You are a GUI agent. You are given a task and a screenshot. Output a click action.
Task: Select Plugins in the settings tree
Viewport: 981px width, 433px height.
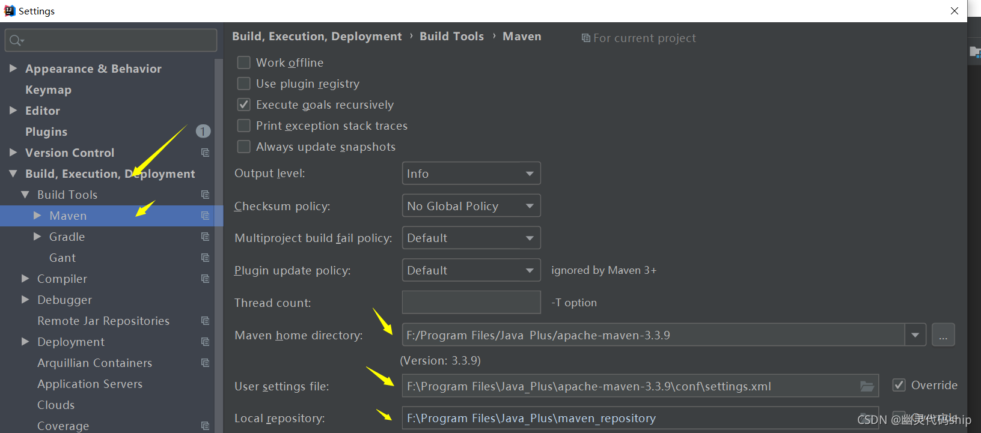(46, 132)
